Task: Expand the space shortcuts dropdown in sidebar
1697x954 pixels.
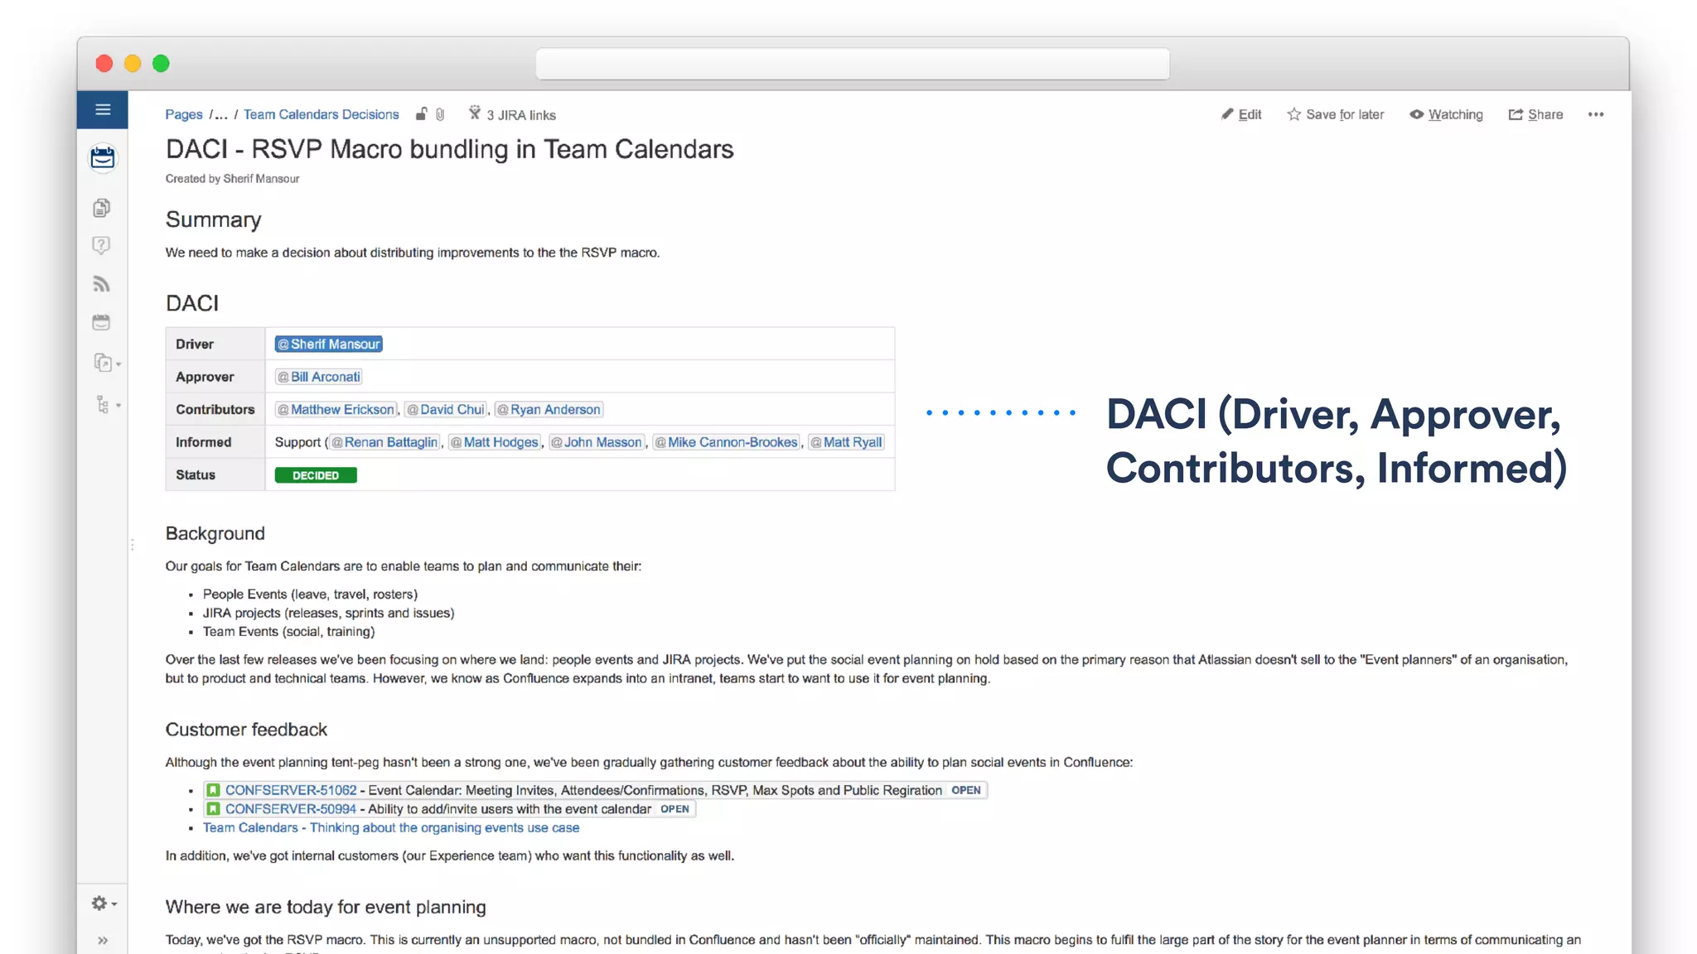Action: coord(107,363)
